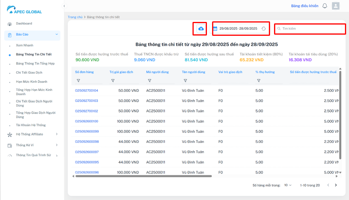Viewport: 349px width, 200px height.
Task: Click the notification bell icon
Action: click(325, 6)
